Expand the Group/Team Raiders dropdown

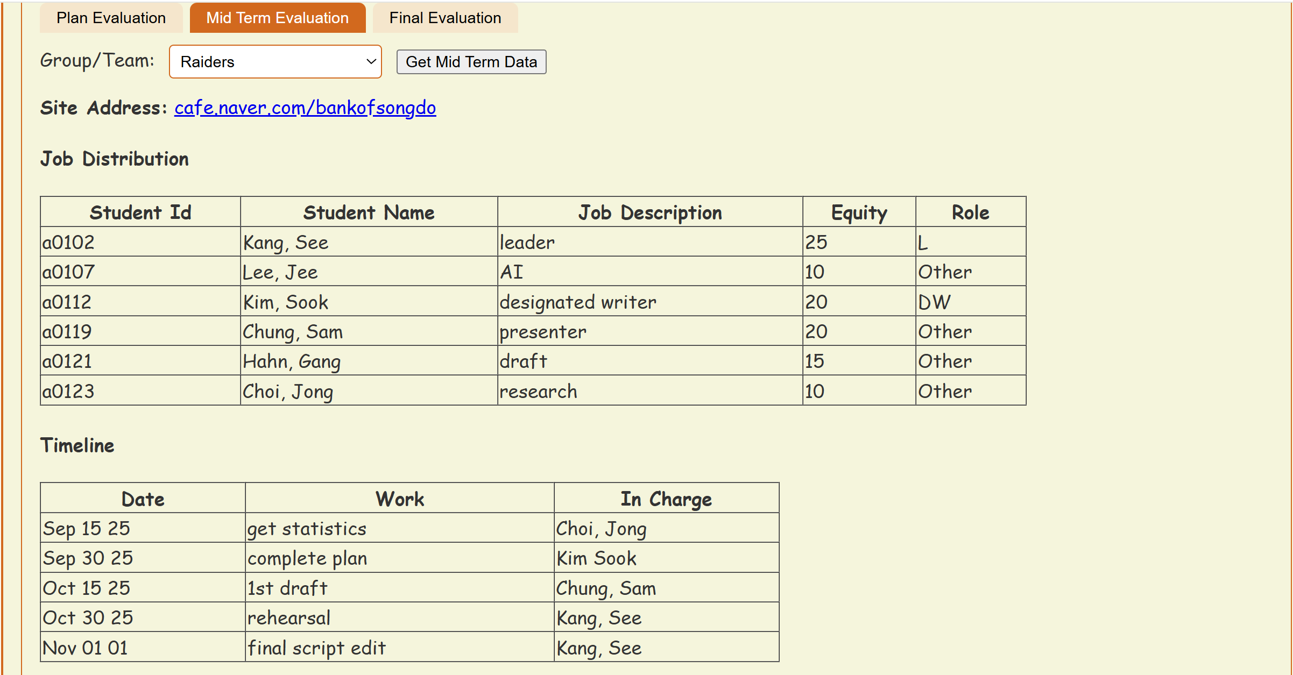275,62
